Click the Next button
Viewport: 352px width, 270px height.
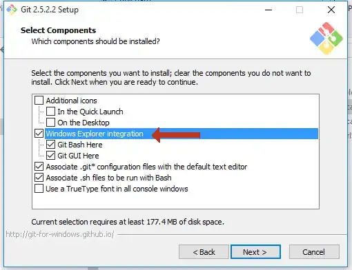point(255,252)
